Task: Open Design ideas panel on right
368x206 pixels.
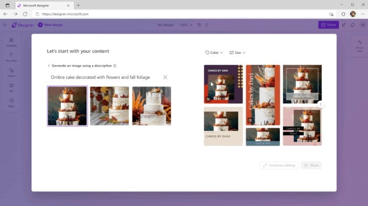Action: pyautogui.click(x=360, y=47)
